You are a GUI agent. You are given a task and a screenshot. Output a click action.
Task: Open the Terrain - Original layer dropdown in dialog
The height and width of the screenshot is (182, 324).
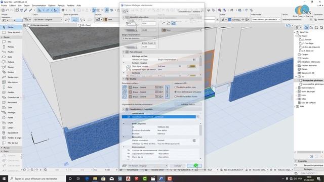[x=147, y=166]
